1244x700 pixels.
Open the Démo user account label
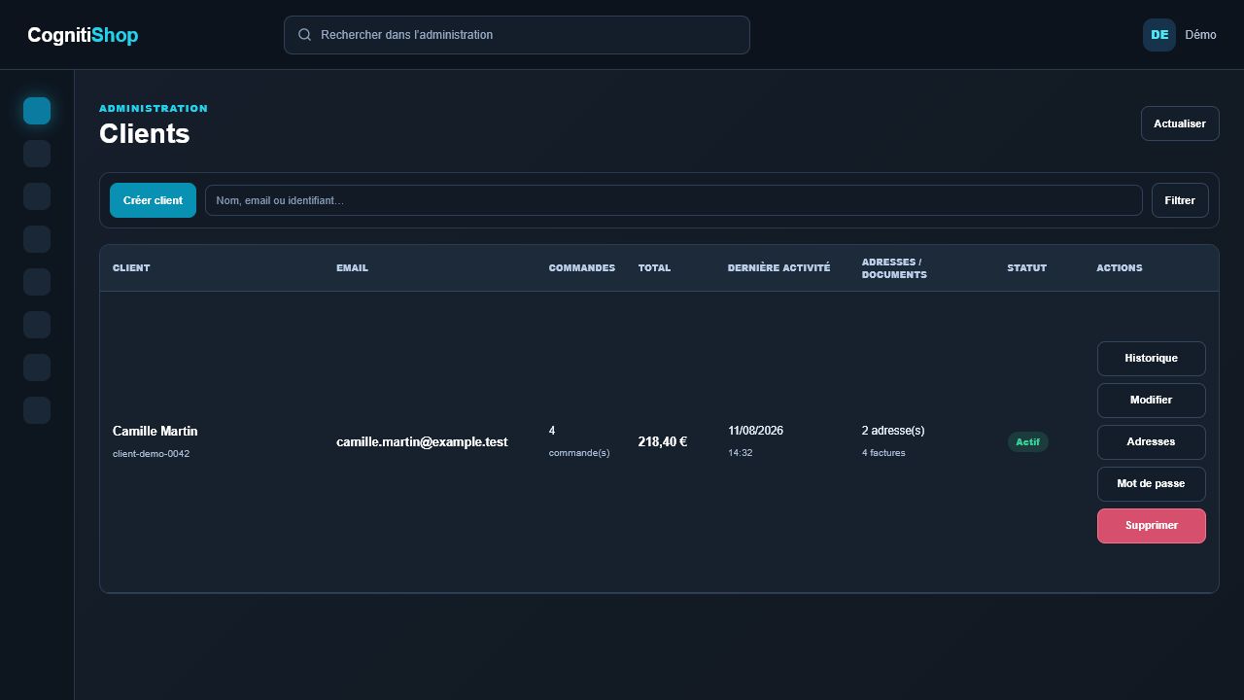point(1200,35)
